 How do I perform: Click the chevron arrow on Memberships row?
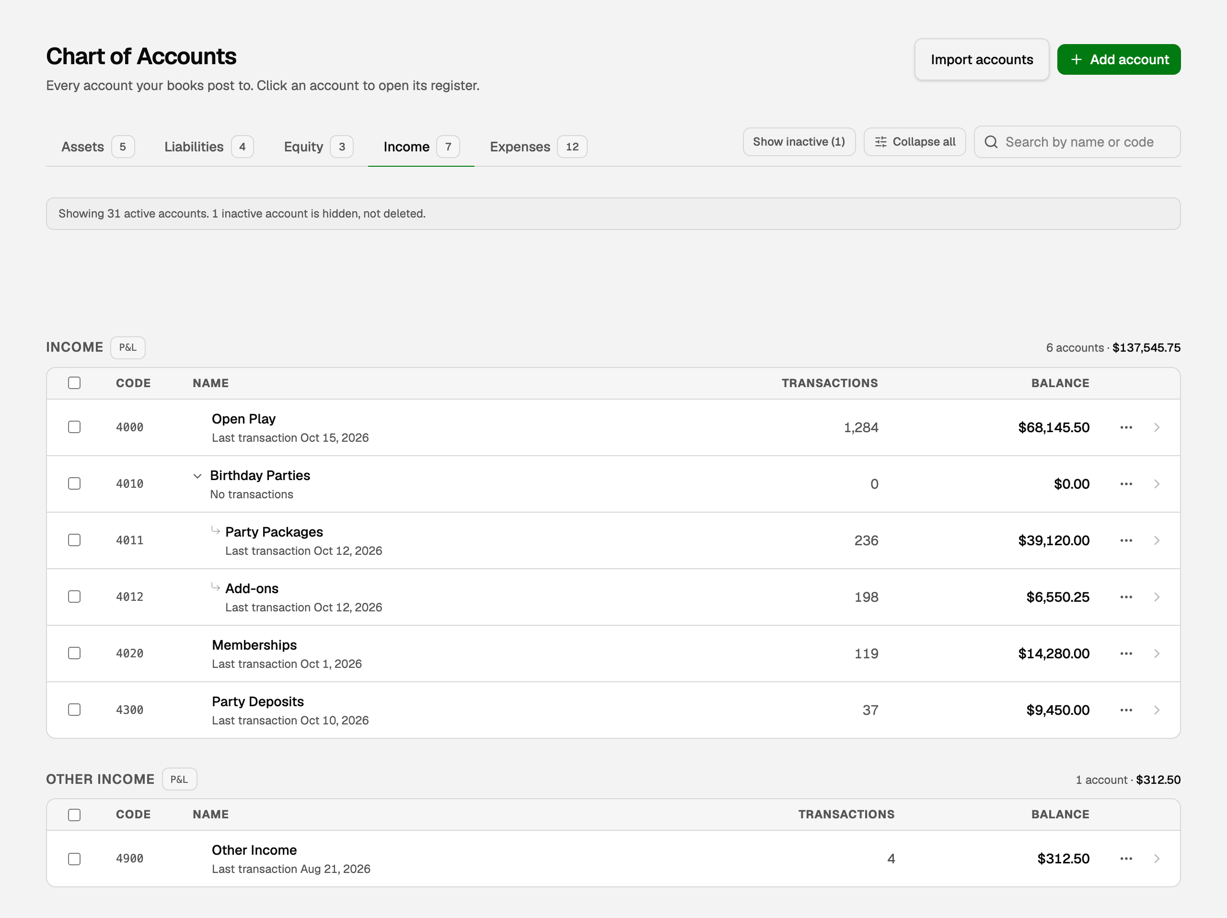(1157, 654)
